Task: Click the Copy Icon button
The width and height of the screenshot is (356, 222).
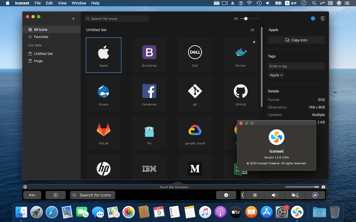Action: [x=296, y=40]
